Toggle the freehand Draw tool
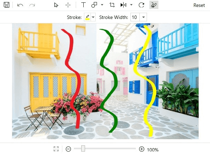 [154, 5]
